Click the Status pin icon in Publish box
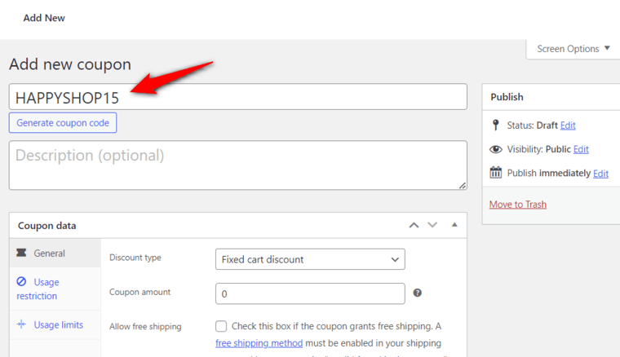The image size is (620, 357). click(495, 126)
